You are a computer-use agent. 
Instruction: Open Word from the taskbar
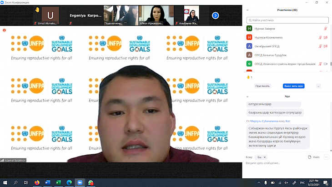[48, 182]
